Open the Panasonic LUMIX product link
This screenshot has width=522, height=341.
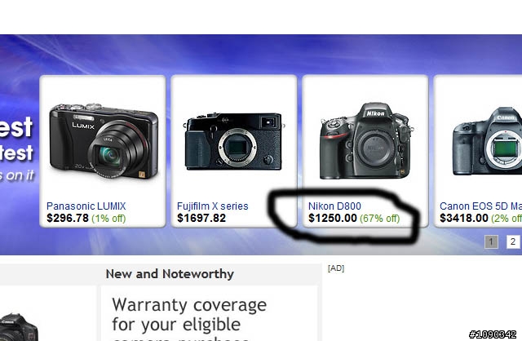[86, 206]
